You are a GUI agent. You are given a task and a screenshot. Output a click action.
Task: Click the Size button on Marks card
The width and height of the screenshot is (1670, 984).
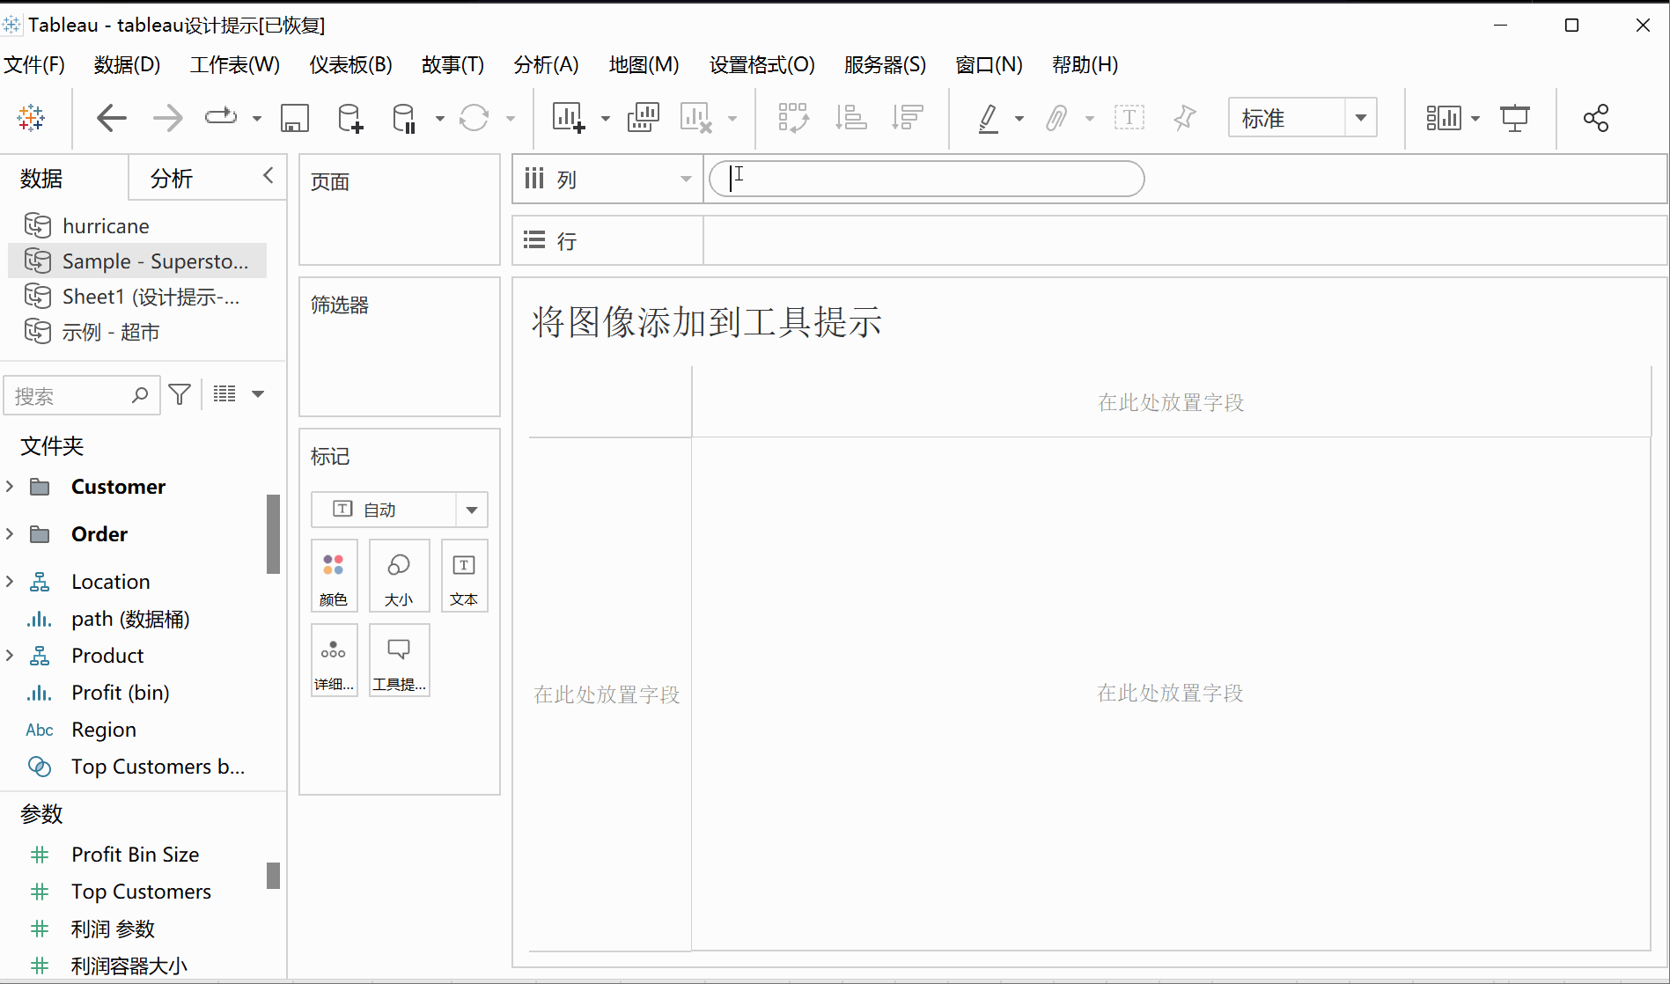399,576
